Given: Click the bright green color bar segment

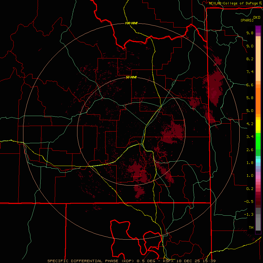Looking at the screenshot, I should point(258,141).
